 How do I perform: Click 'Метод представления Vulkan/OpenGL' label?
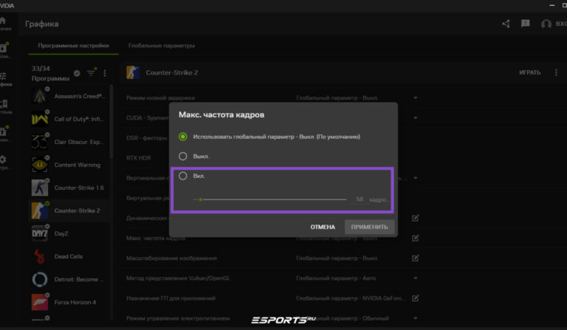[178, 278]
